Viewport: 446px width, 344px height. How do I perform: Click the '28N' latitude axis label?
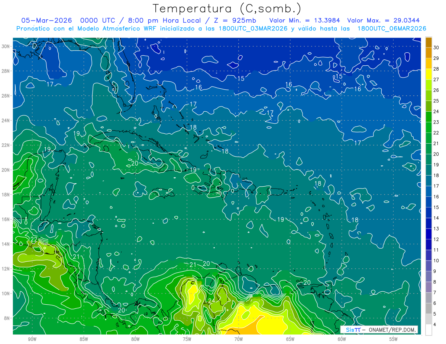(x=6, y=71)
